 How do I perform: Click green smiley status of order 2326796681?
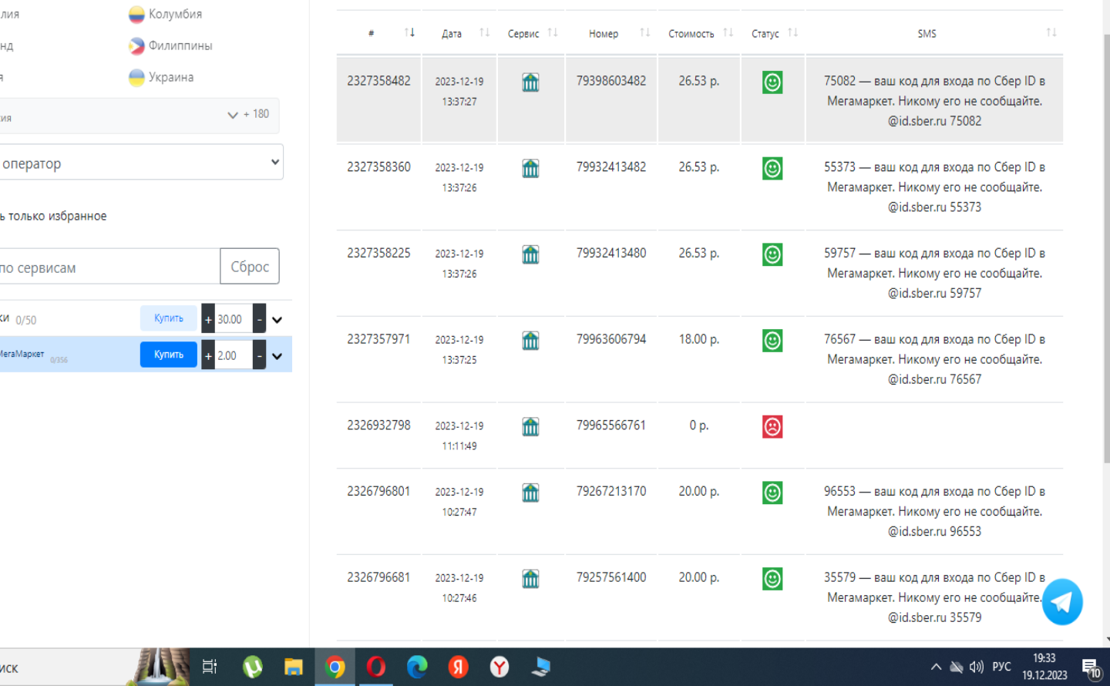pyautogui.click(x=772, y=579)
